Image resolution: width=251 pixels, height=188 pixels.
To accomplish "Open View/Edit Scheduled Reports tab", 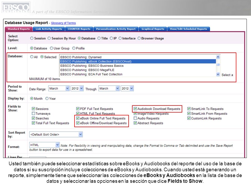I will [x=189, y=29].
